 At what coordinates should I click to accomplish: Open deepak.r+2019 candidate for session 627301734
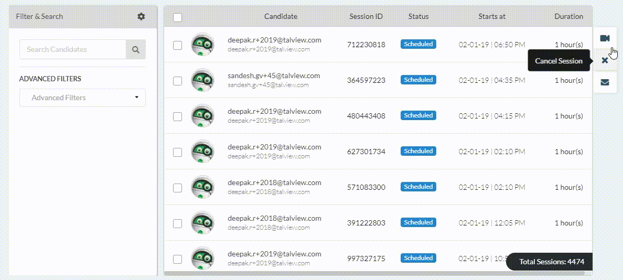(x=274, y=147)
